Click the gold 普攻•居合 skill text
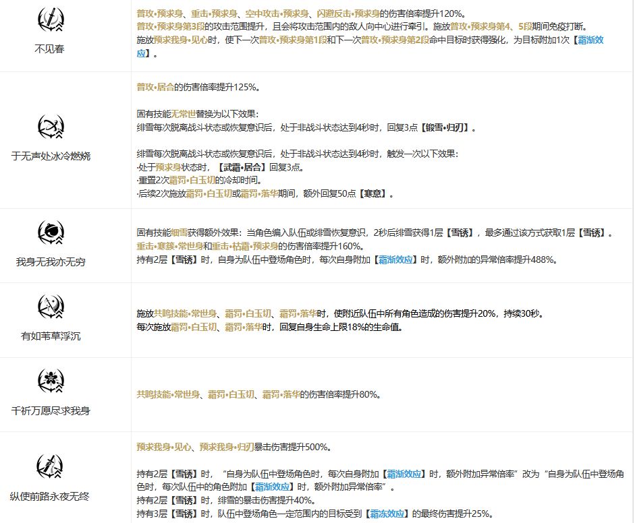The width and height of the screenshot is (635, 523). tap(155, 87)
